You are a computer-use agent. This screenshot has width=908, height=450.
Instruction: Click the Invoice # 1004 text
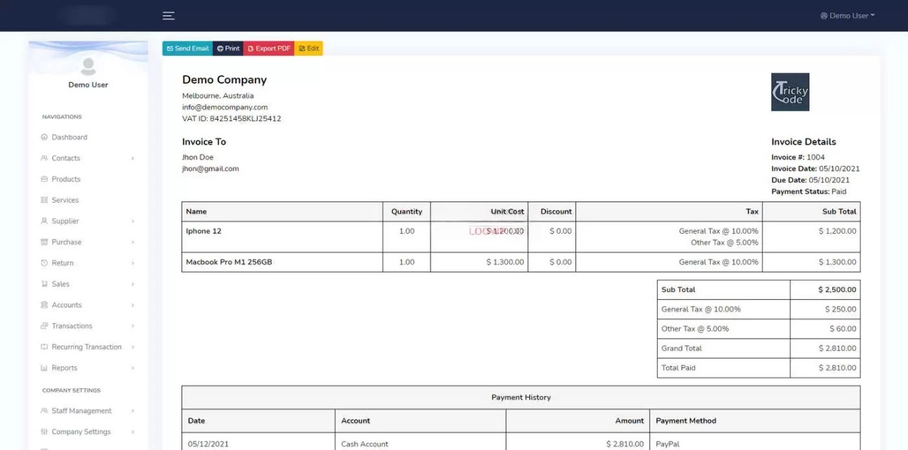point(798,157)
